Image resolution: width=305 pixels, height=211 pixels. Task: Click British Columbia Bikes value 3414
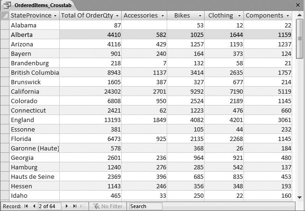186,73
